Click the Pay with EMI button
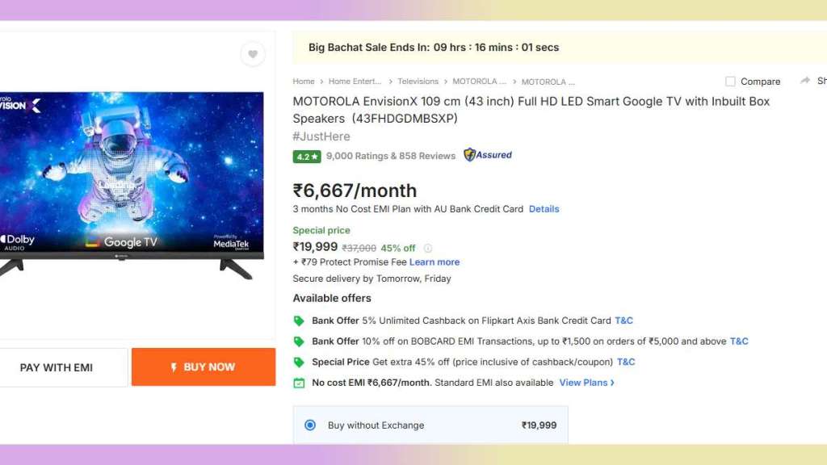Viewport: 827px width, 465px height. pyautogui.click(x=57, y=367)
